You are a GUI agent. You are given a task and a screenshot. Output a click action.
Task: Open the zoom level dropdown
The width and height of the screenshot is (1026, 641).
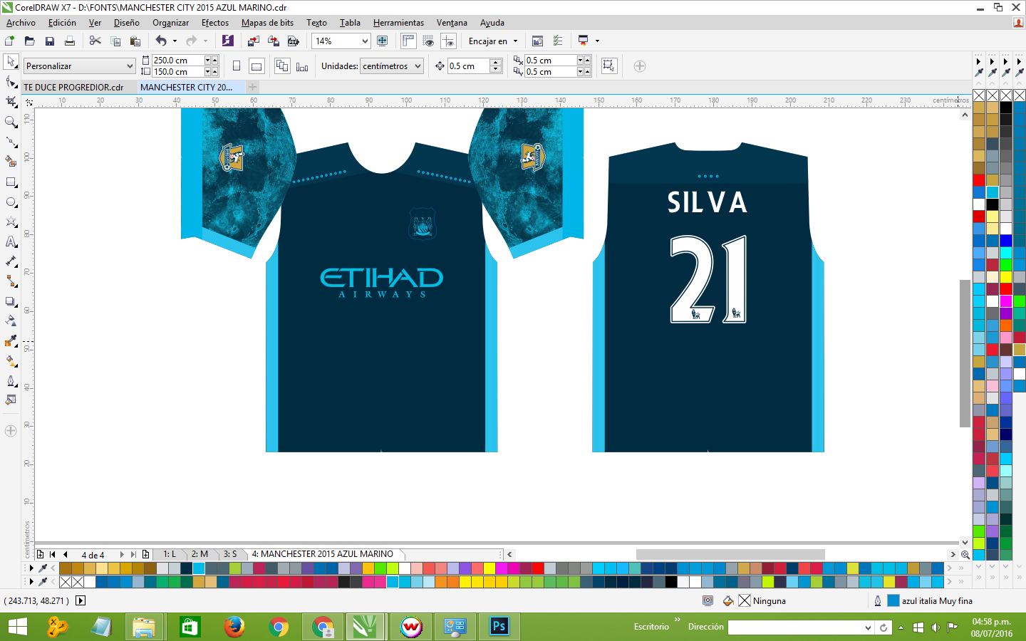pos(364,41)
